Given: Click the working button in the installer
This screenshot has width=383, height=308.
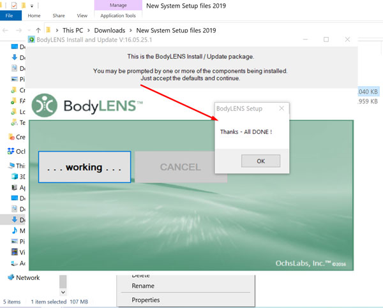Looking at the screenshot, I should pos(84,167).
